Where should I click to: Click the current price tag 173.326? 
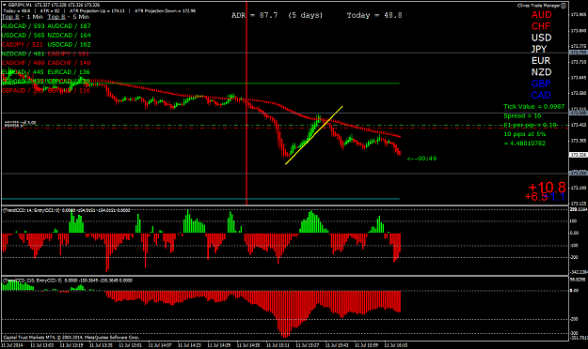click(x=578, y=155)
